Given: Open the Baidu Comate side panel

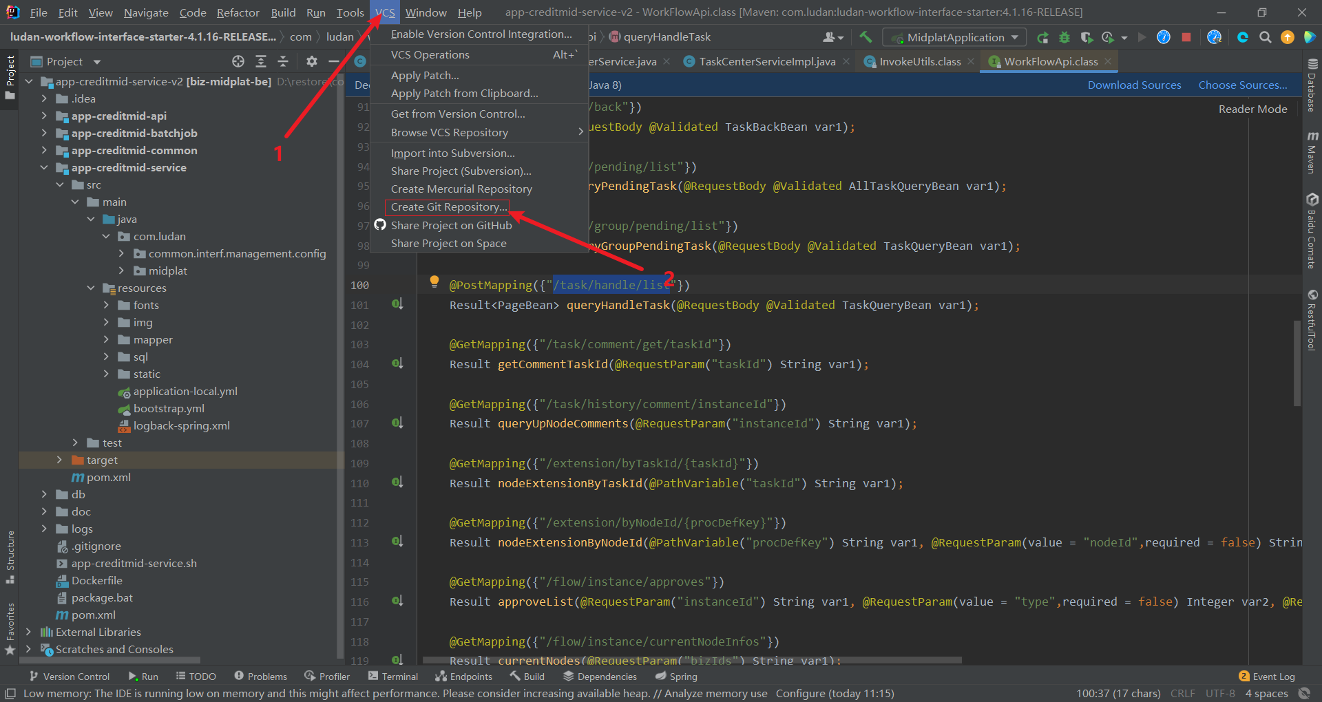Looking at the screenshot, I should pos(1312,231).
